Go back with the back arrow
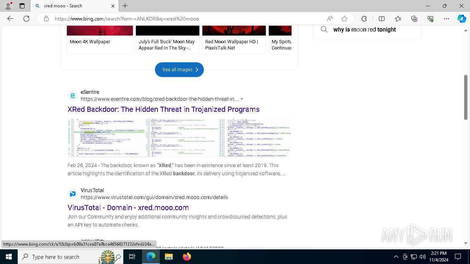The height and width of the screenshot is (264, 470). (x=10, y=19)
